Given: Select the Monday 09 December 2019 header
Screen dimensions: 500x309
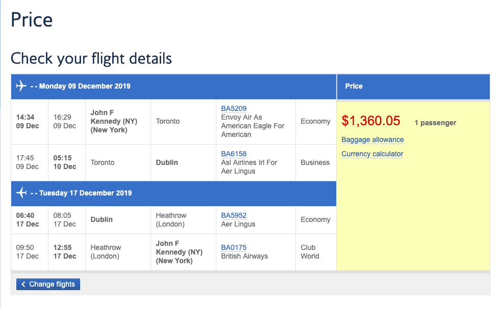Looking at the screenshot, I should (x=85, y=86).
